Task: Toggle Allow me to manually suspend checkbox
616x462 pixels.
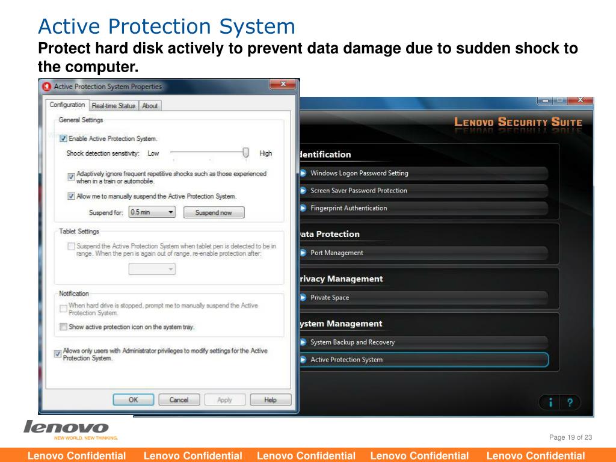Action: click(71, 196)
